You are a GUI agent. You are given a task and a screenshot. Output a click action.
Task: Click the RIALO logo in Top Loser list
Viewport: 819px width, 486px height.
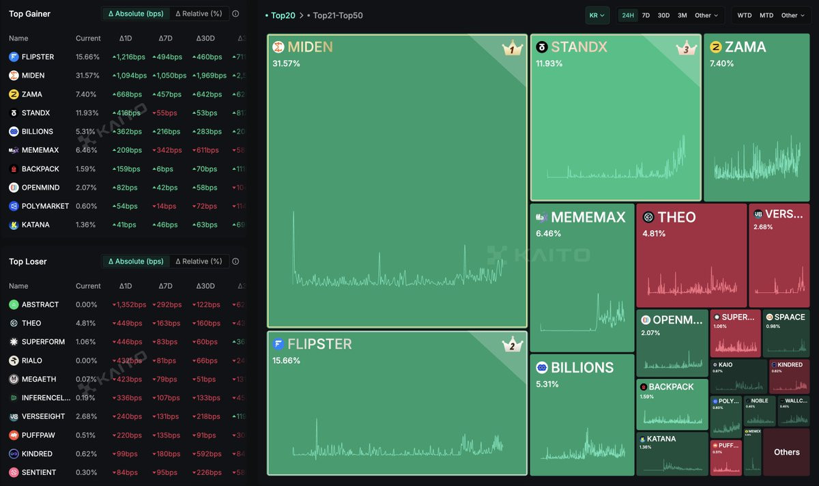pyautogui.click(x=14, y=360)
